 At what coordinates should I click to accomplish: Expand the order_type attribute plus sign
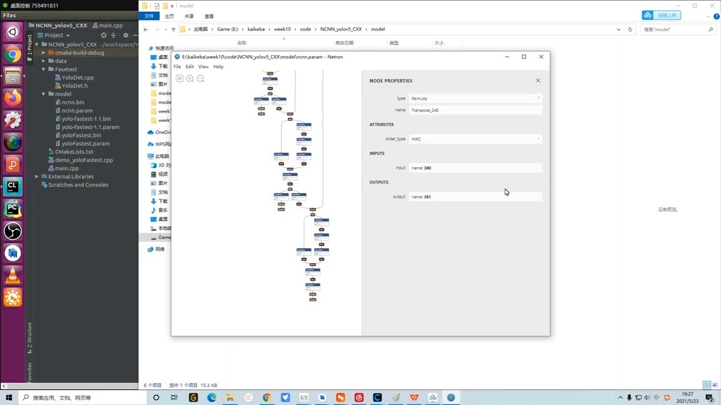538,139
